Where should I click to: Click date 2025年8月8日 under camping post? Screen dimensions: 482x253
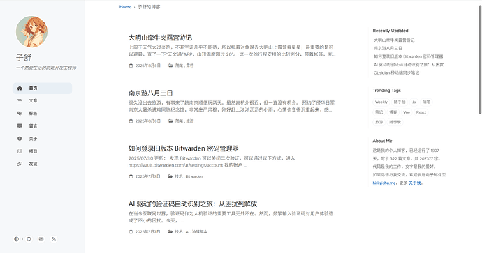148,66
